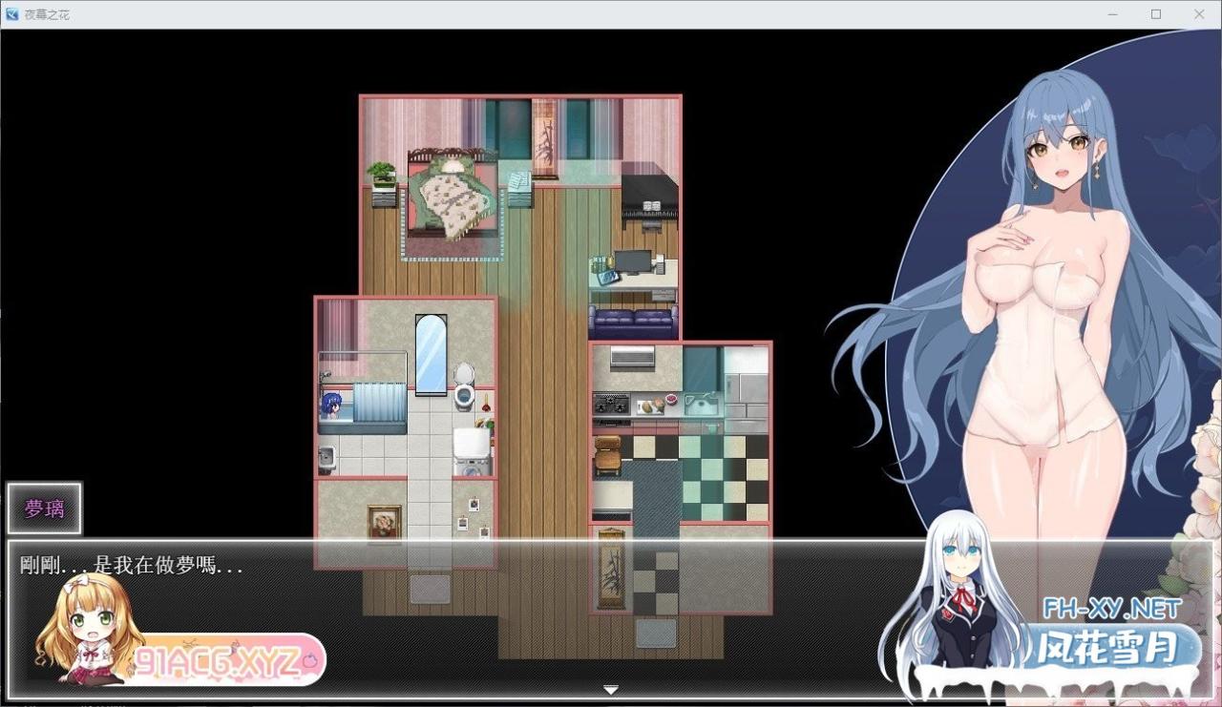The width and height of the screenshot is (1222, 707).
Task: Click the framed painting in the hallway
Action: (x=385, y=524)
